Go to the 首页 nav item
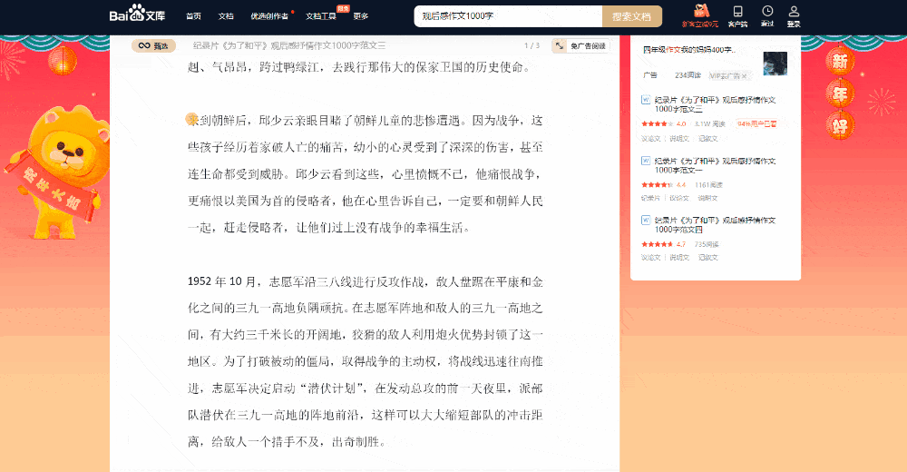 click(x=193, y=16)
